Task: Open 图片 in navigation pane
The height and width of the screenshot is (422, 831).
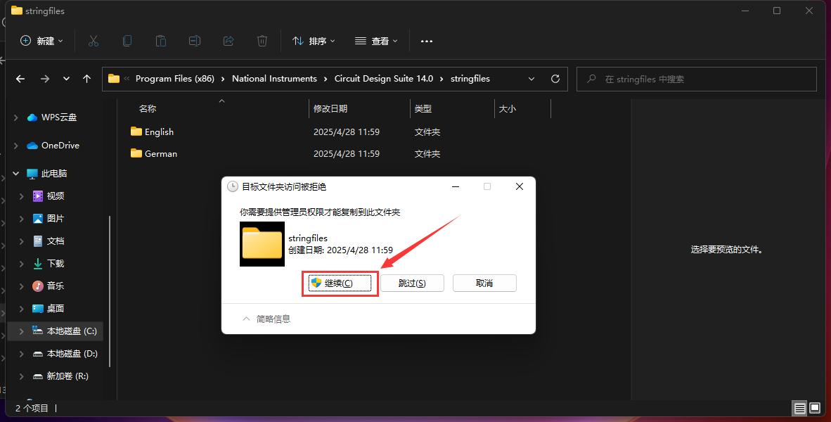Action: pos(55,219)
